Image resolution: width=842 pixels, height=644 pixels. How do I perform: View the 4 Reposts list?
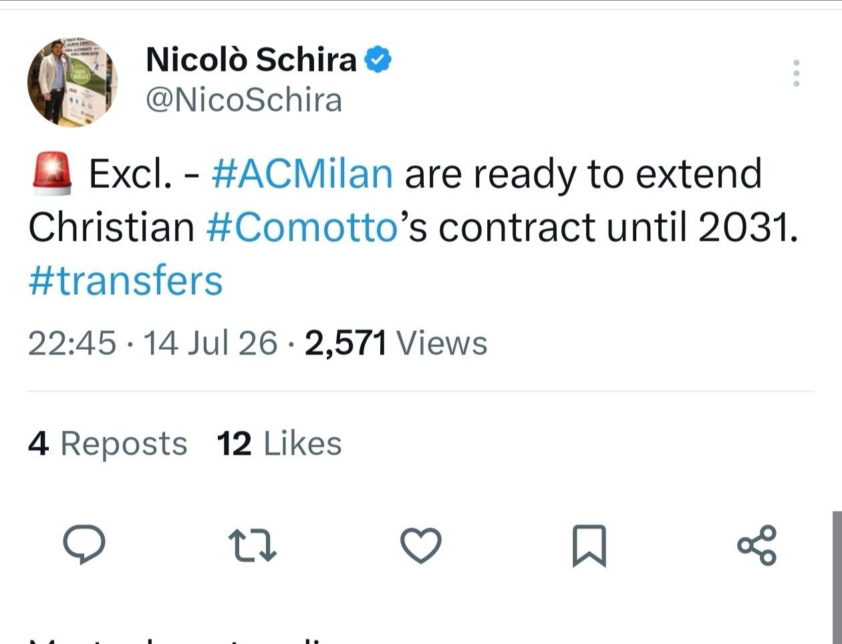pos(108,443)
